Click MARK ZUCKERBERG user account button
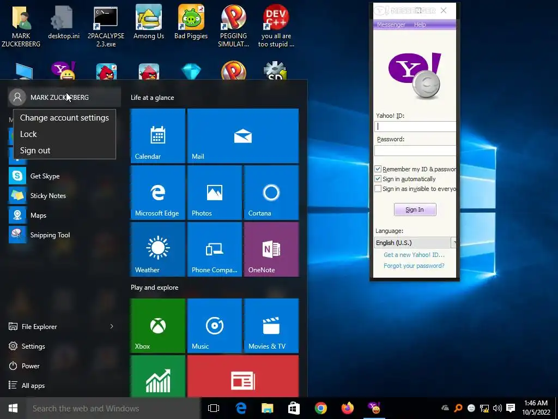The image size is (558, 419). tap(64, 97)
